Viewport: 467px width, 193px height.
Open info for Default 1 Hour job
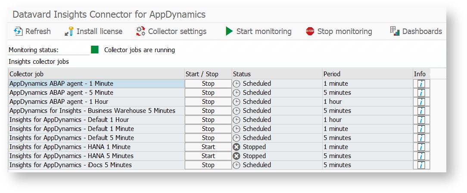(x=421, y=120)
